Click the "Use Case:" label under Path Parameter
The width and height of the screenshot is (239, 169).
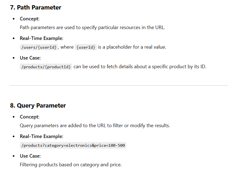pyautogui.click(x=30, y=58)
